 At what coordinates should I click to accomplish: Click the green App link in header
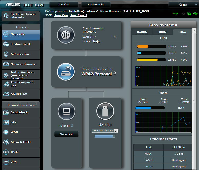(175, 14)
